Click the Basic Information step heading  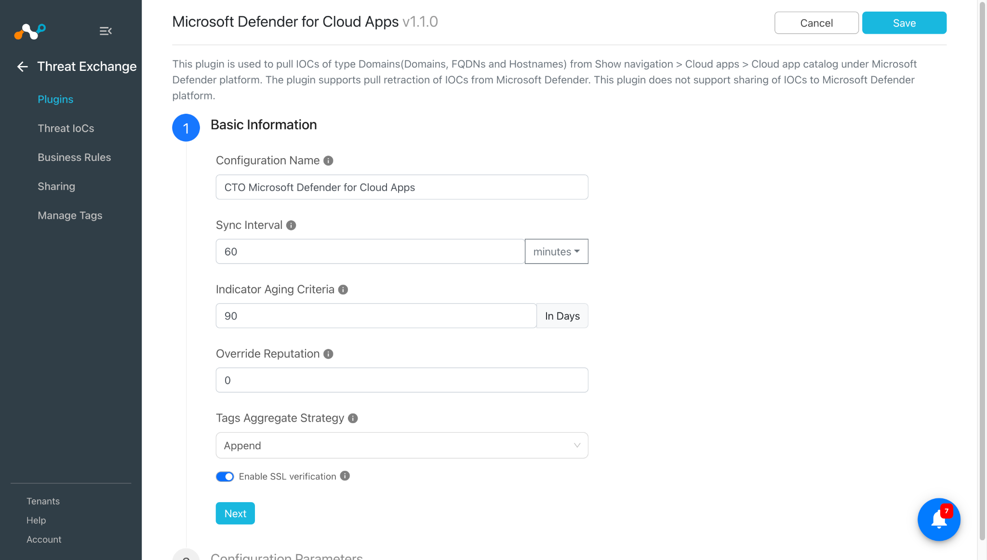coord(264,125)
